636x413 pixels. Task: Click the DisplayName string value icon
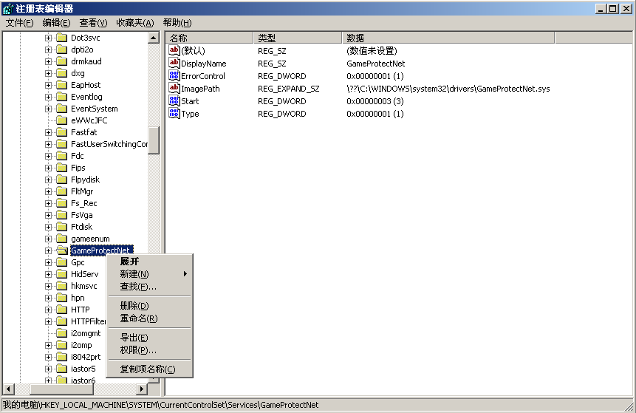[x=174, y=64]
